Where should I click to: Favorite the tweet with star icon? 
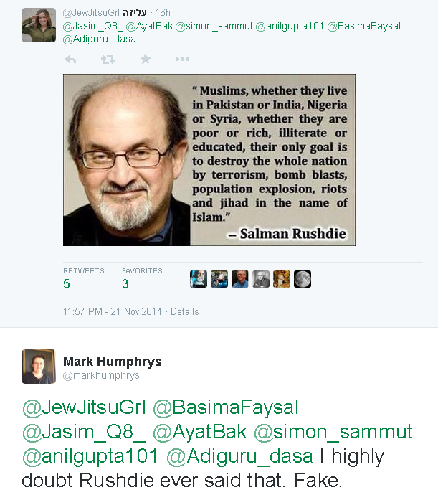pyautogui.click(x=146, y=59)
